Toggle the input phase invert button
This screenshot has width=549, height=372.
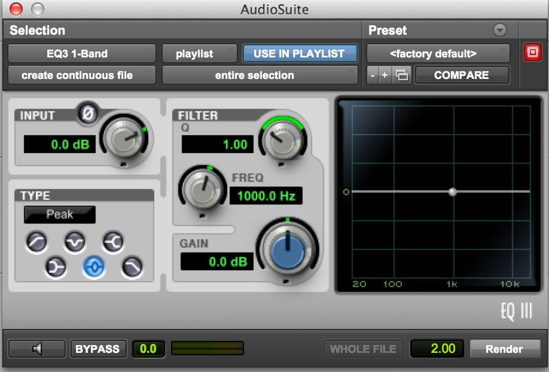(x=88, y=114)
